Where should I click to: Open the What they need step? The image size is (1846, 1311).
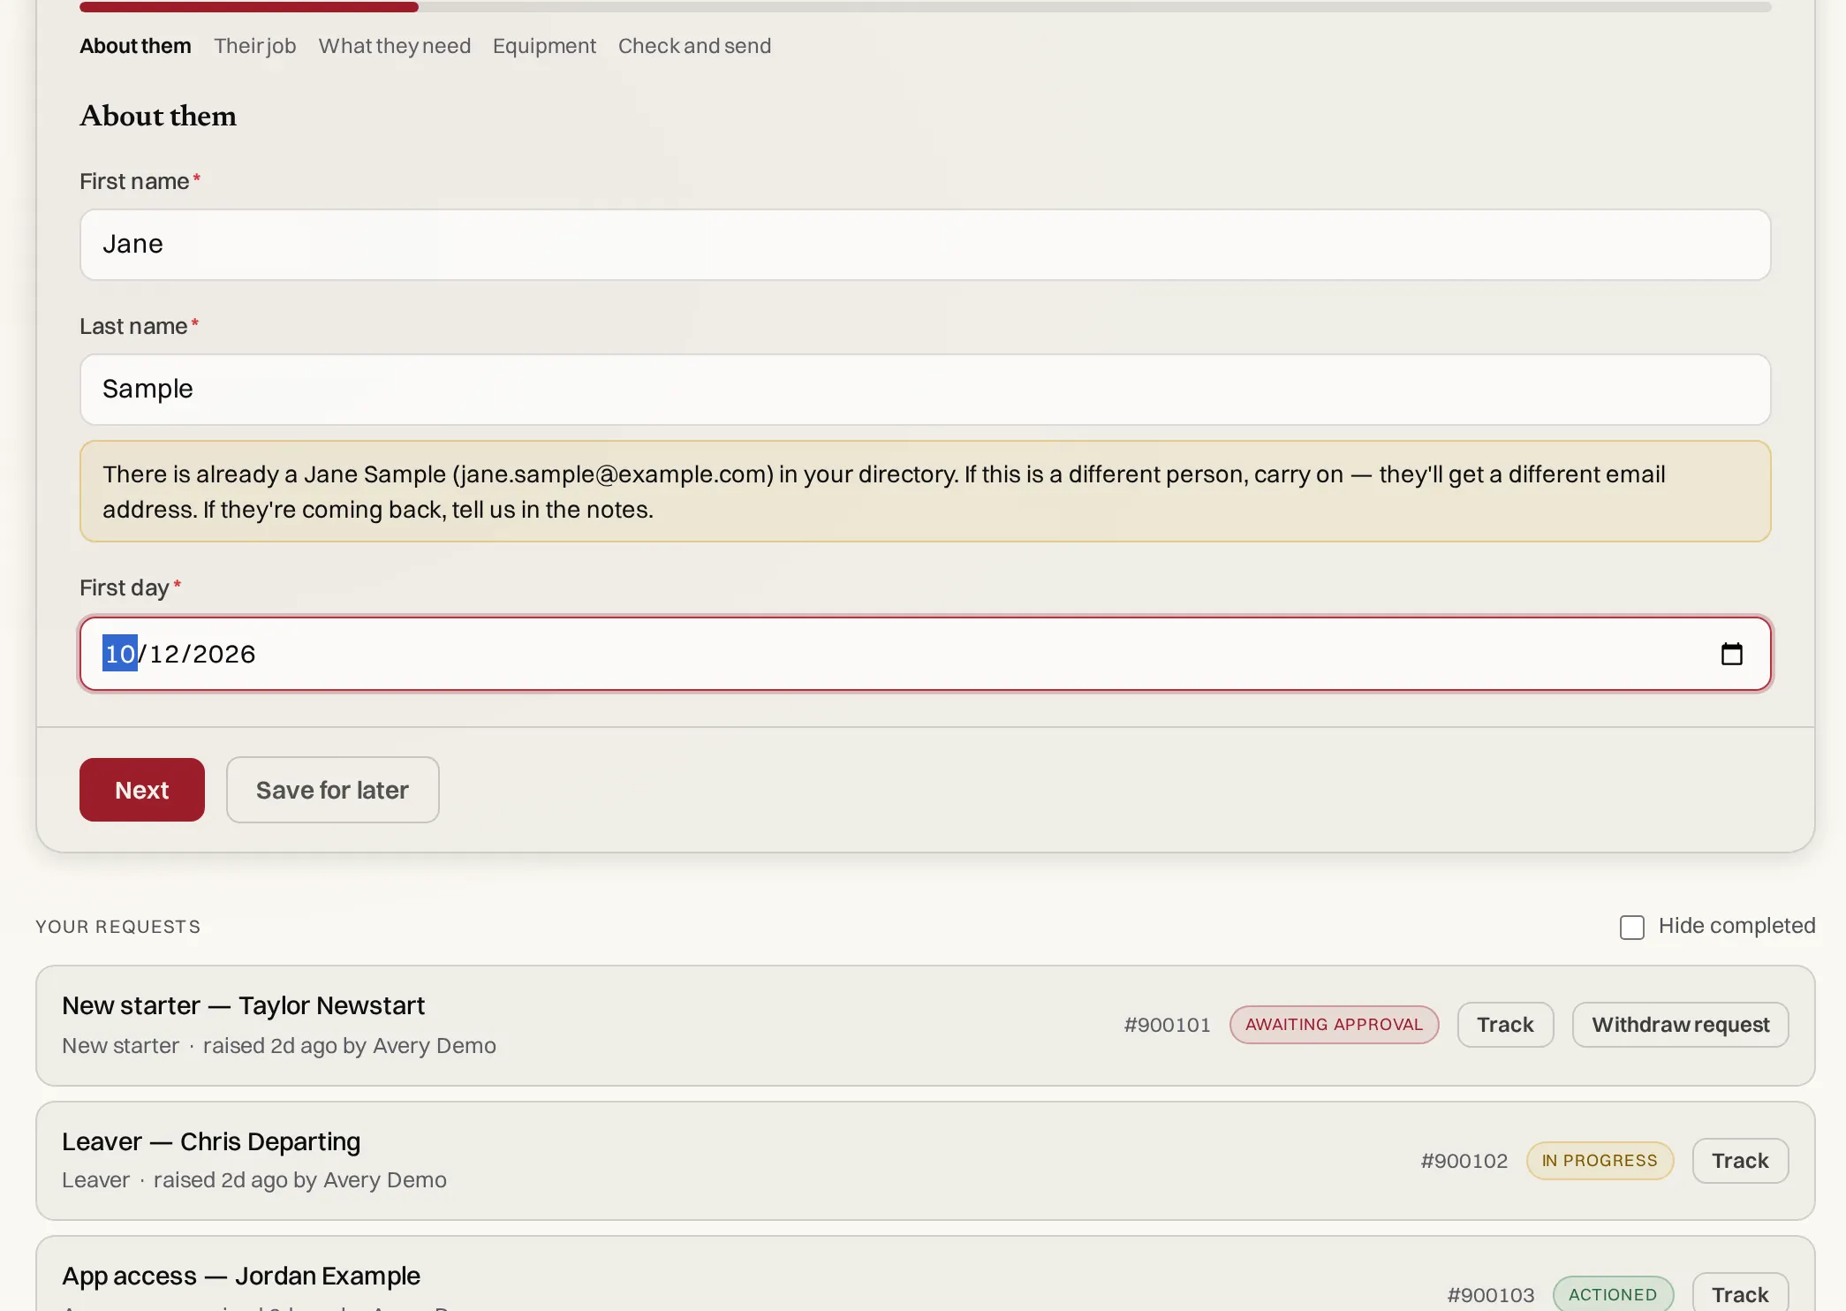point(394,46)
